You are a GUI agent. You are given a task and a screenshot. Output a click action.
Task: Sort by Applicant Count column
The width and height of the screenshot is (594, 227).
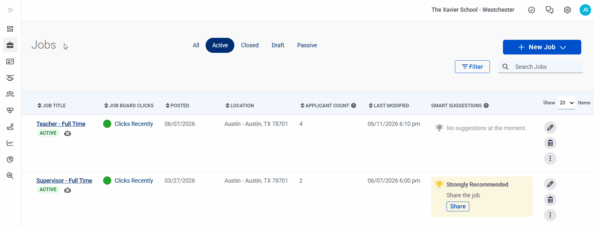(325, 106)
